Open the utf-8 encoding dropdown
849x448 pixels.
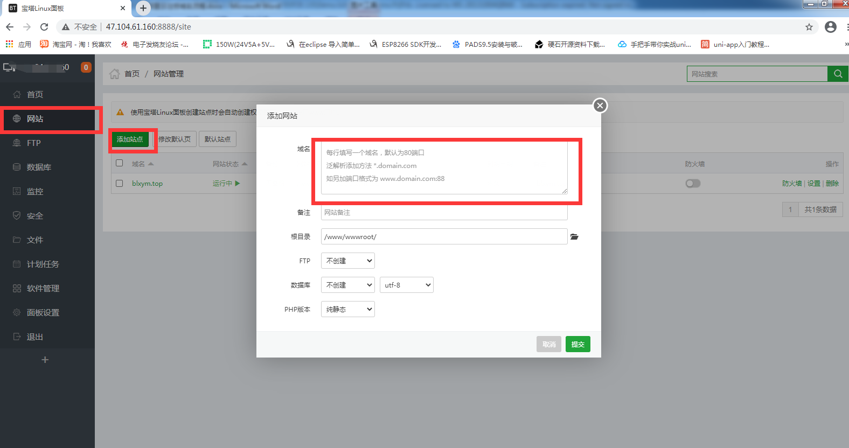407,285
